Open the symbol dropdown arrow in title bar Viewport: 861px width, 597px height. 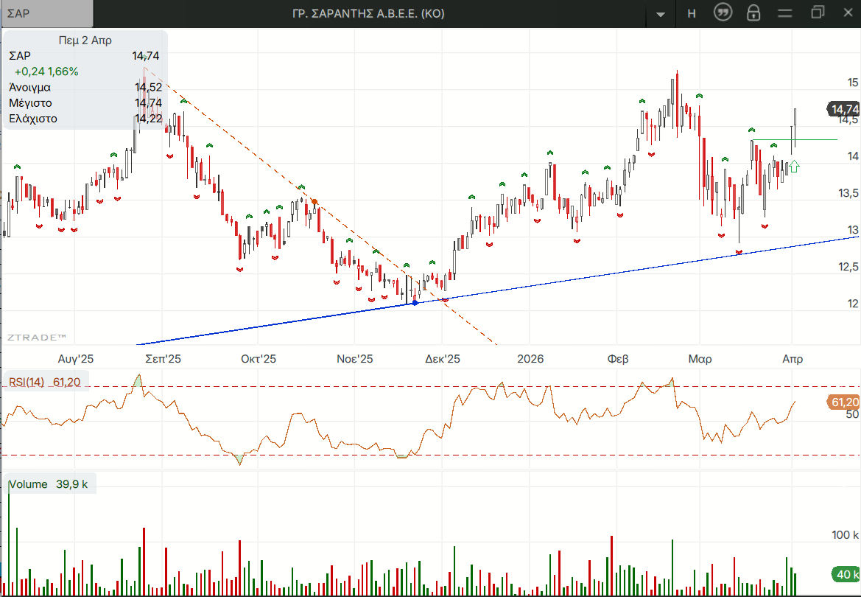click(x=660, y=14)
